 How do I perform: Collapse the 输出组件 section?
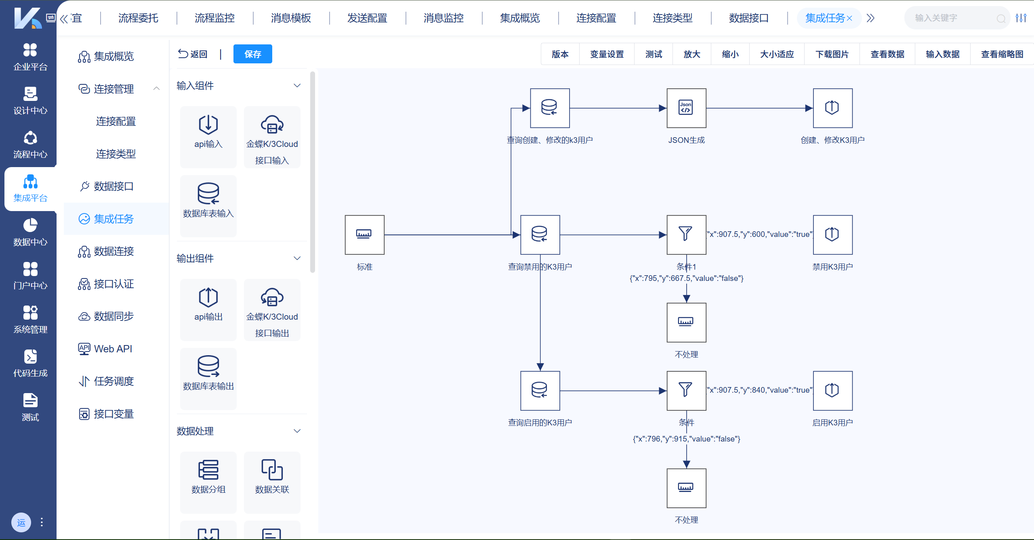(x=297, y=258)
